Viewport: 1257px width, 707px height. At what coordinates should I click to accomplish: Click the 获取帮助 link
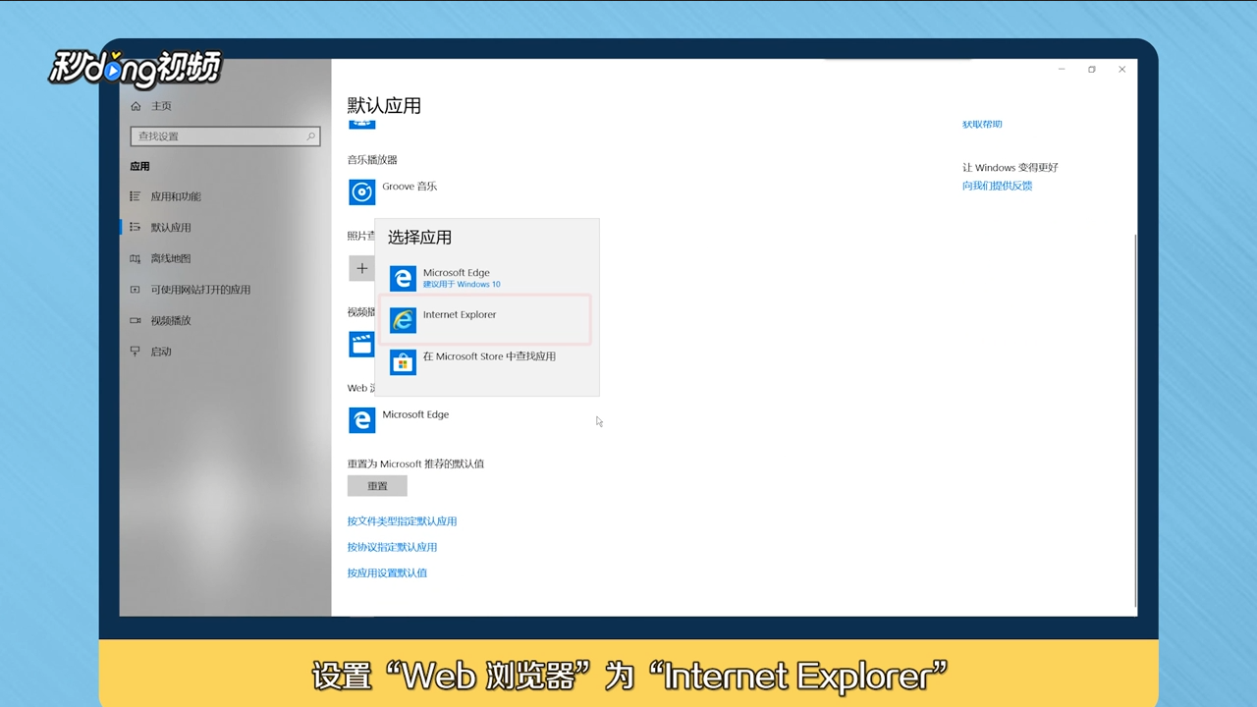coord(982,125)
